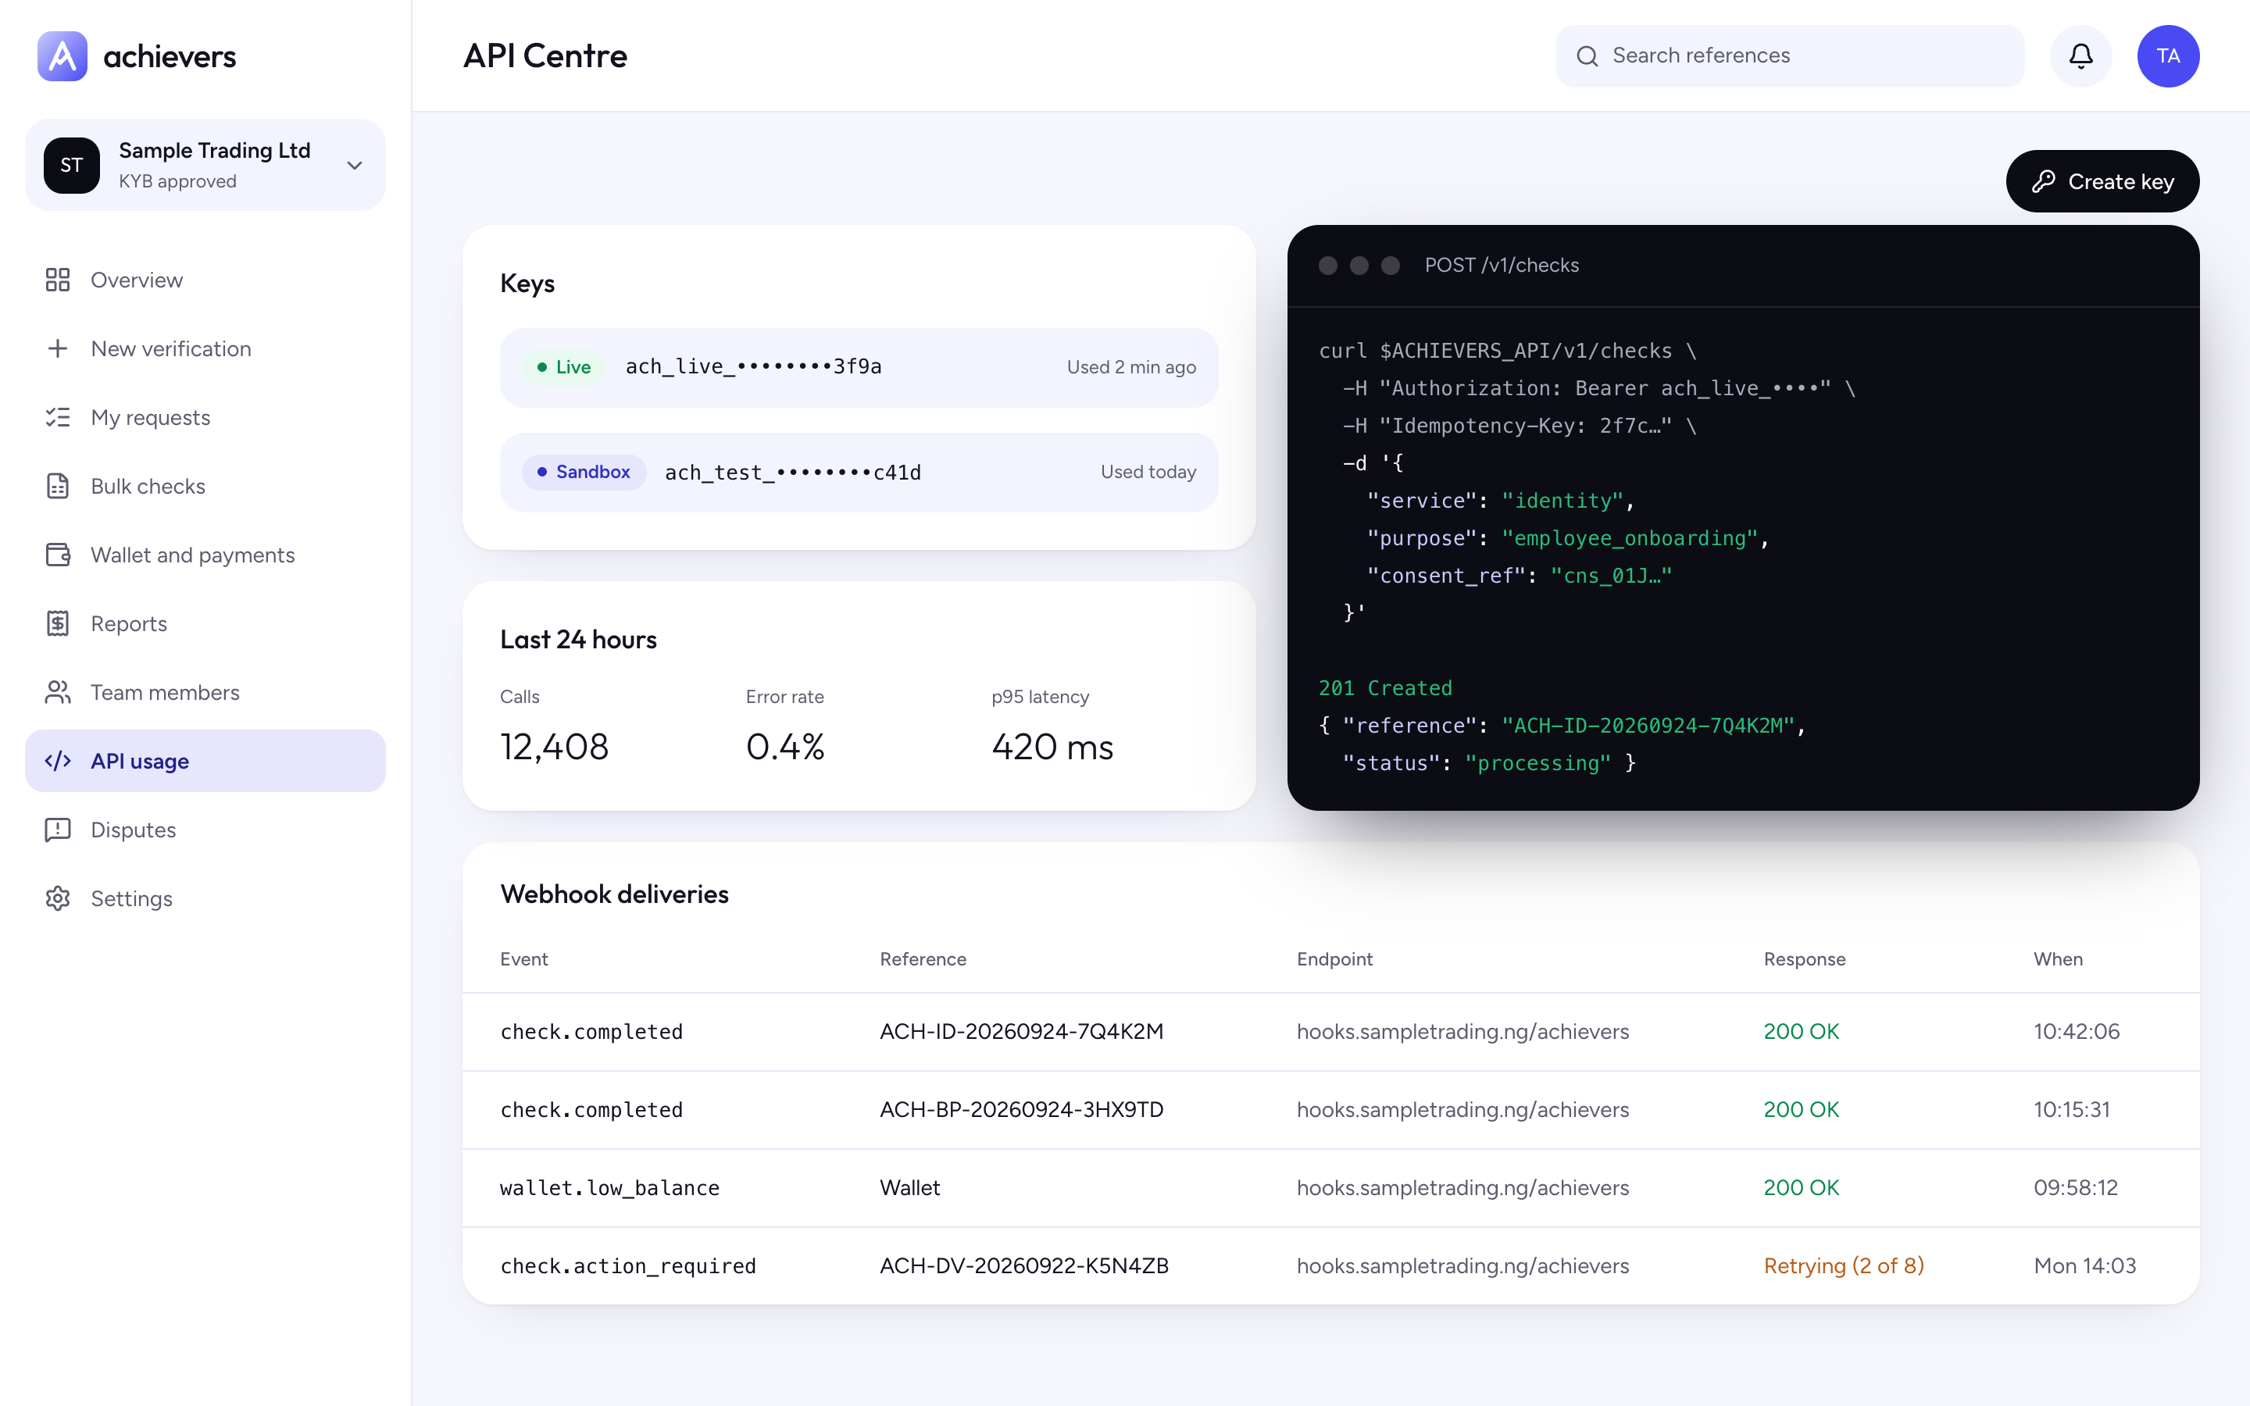Click the New verification plus icon
2250x1406 pixels.
[x=58, y=348]
